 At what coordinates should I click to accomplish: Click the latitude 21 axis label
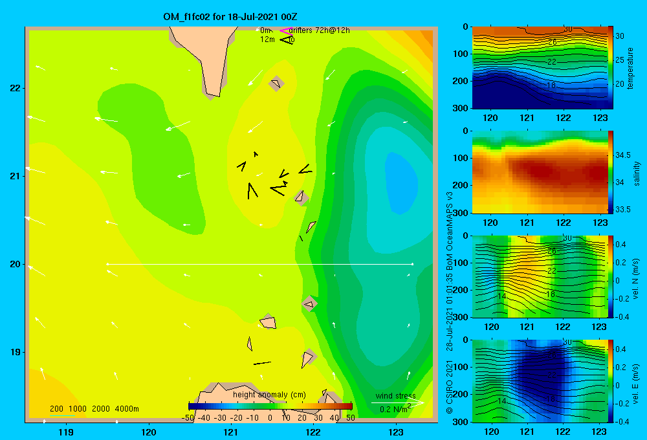(x=15, y=176)
